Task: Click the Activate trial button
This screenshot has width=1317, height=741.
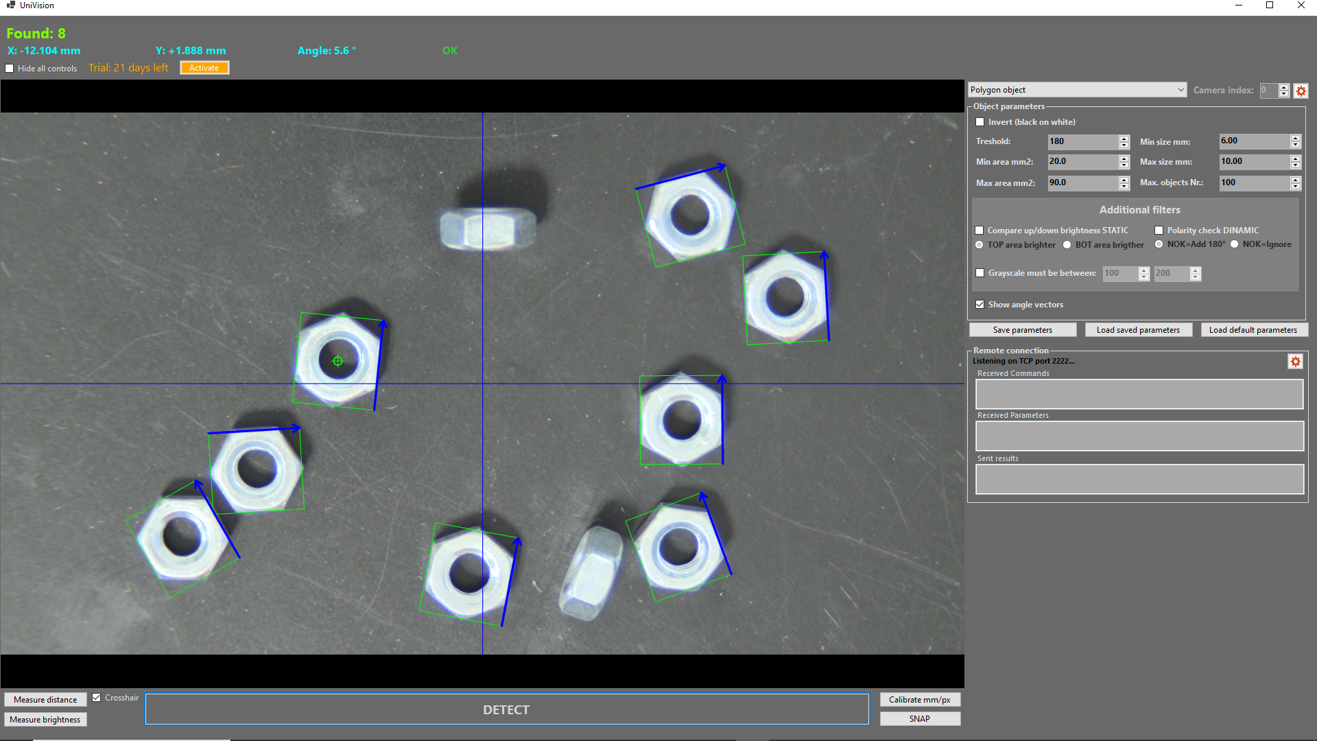Action: coord(204,68)
